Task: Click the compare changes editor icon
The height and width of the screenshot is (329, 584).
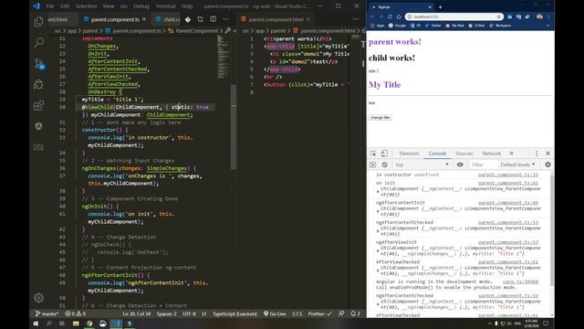Action: (x=201, y=19)
